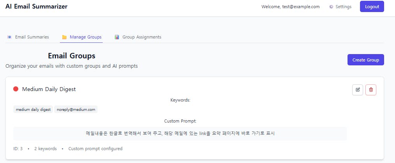395x163 pixels.
Task: Click the Manage Groups folder icon
Action: pyautogui.click(x=64, y=37)
